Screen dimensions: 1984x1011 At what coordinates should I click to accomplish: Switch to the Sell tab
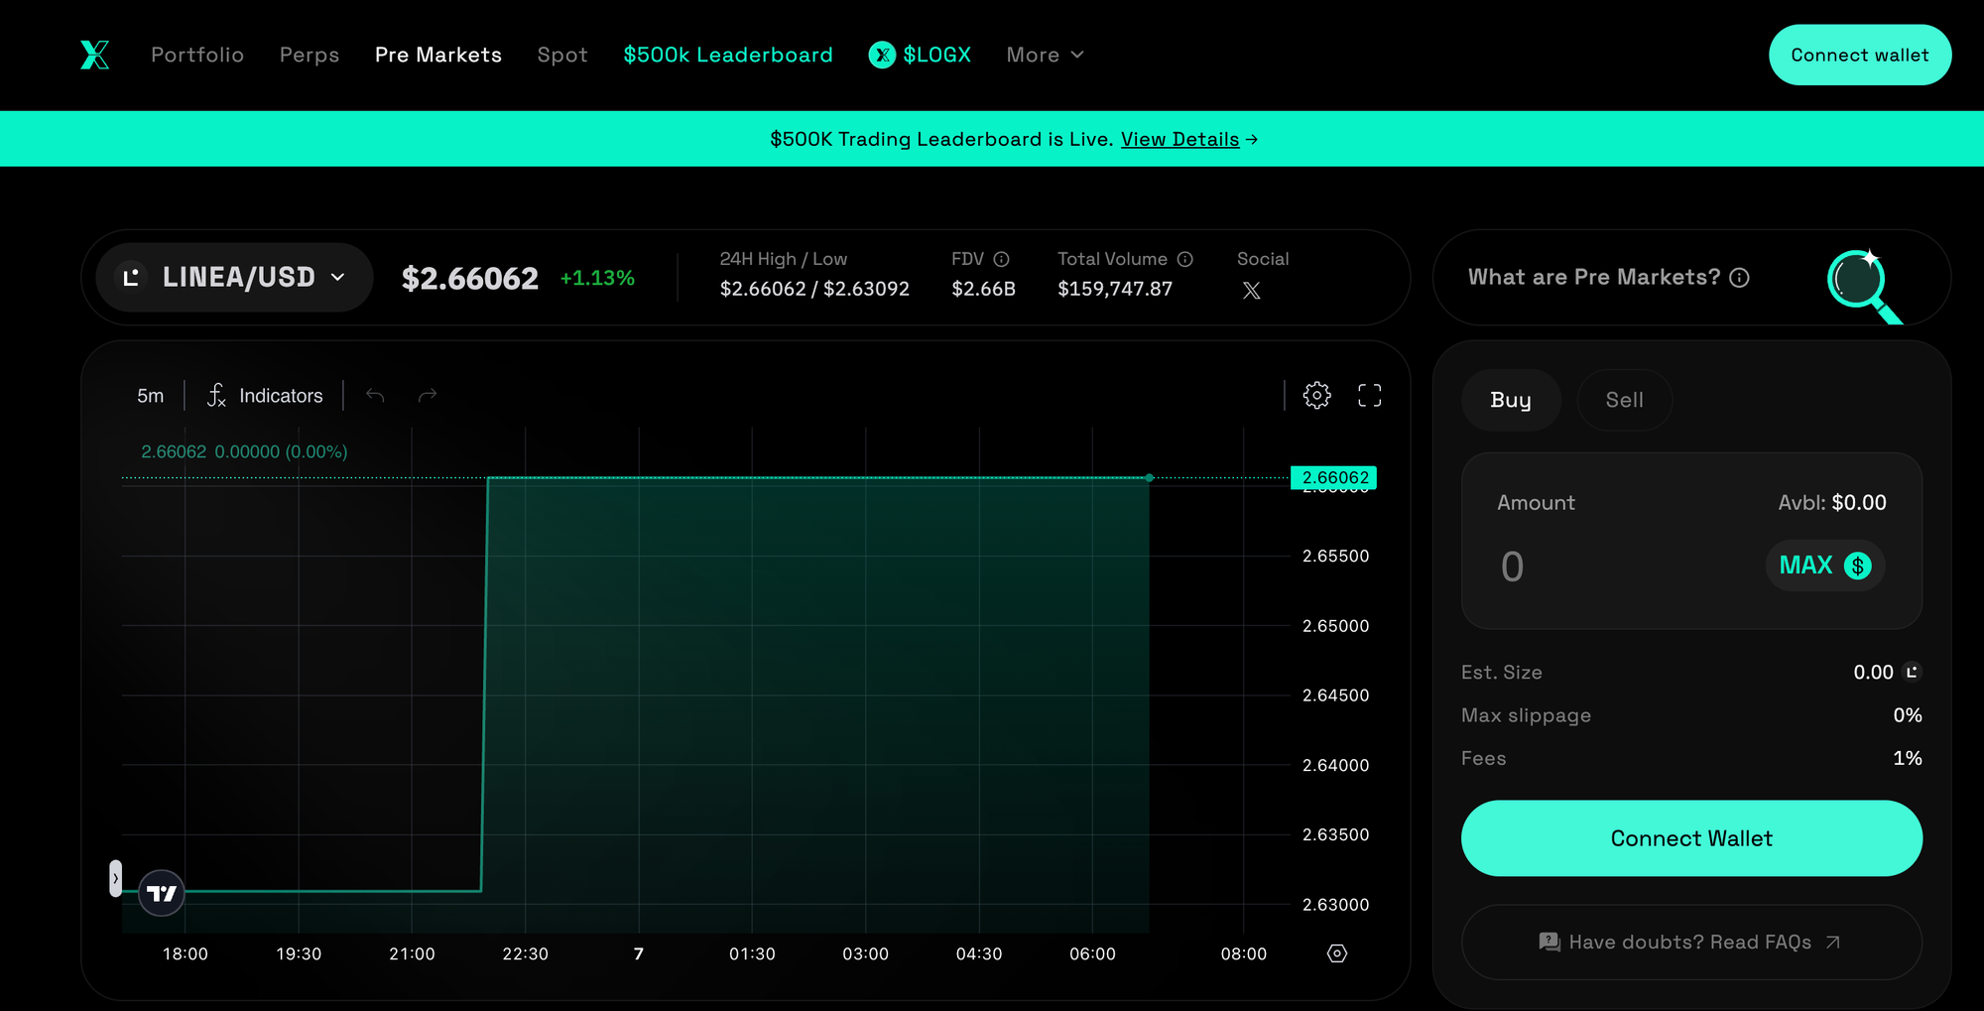1625,400
